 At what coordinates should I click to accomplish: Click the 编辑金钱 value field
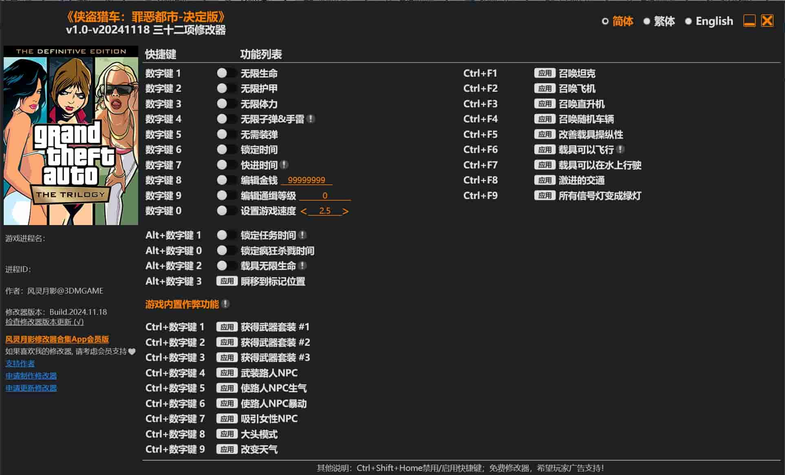coord(307,180)
